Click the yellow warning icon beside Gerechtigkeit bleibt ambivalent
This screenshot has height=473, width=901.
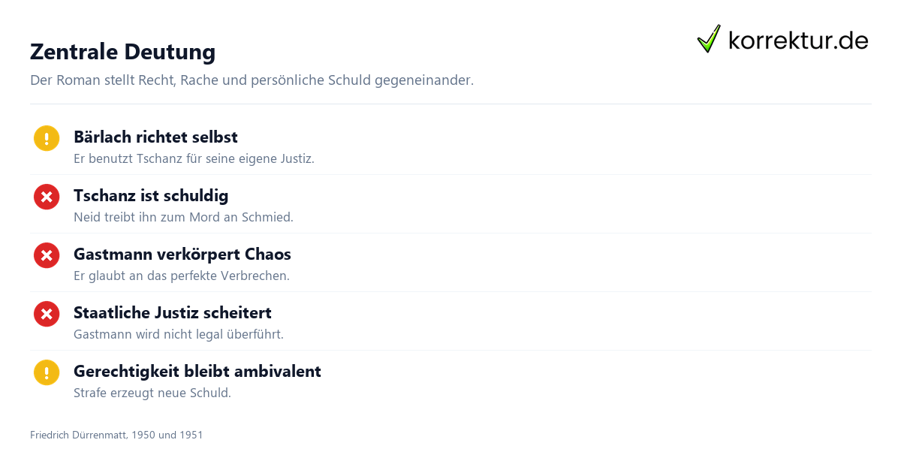[47, 372]
